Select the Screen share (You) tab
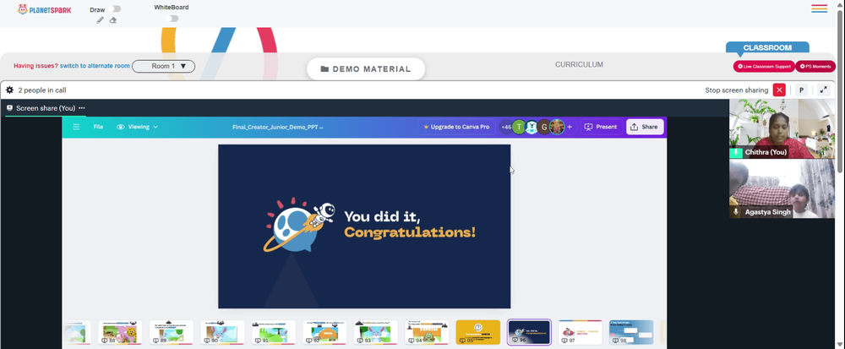Screen dimensions: 845x349 (46, 108)
